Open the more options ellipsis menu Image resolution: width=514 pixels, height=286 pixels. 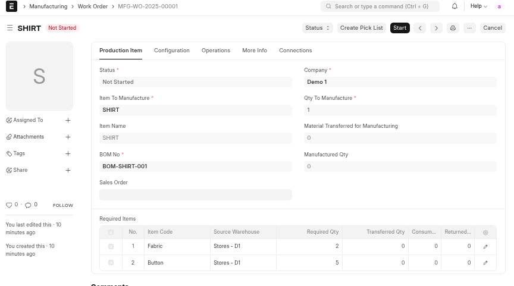coord(469,28)
